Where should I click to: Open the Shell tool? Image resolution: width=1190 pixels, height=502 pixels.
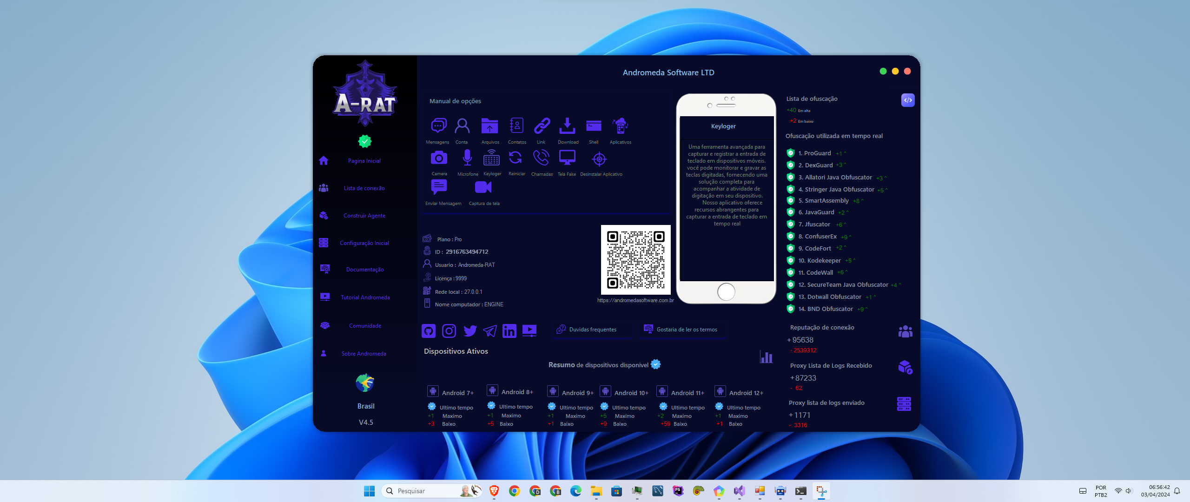click(593, 126)
